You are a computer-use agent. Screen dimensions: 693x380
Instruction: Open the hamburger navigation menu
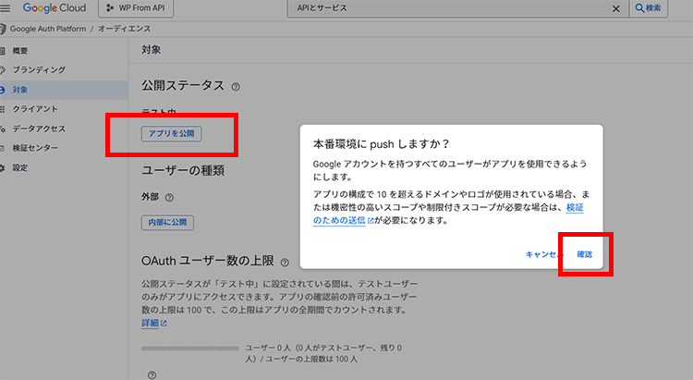pos(6,8)
